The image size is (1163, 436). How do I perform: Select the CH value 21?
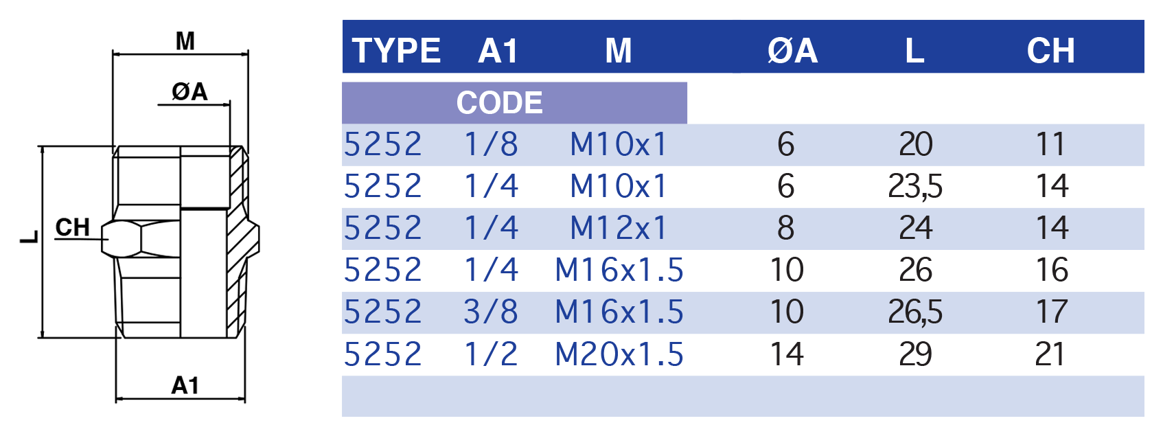[x=1050, y=354]
